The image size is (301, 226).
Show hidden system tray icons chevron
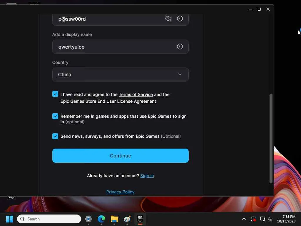244,219
